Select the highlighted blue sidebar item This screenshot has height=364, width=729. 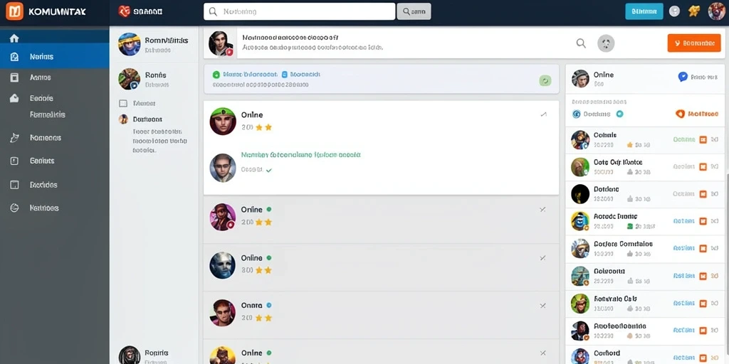[54, 57]
